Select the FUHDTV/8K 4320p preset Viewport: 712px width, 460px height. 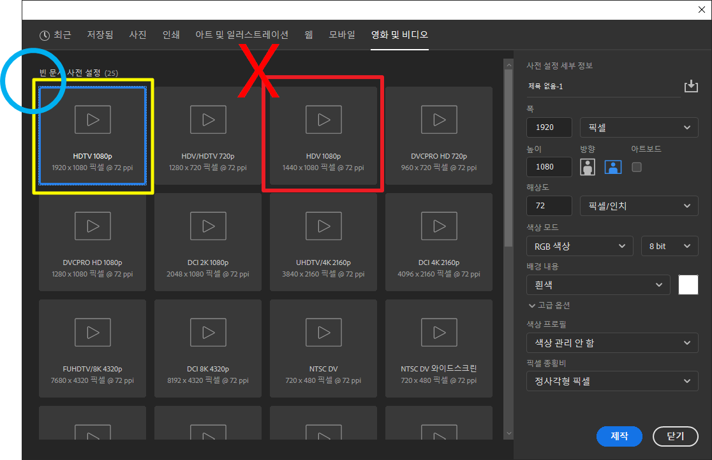tap(93, 349)
